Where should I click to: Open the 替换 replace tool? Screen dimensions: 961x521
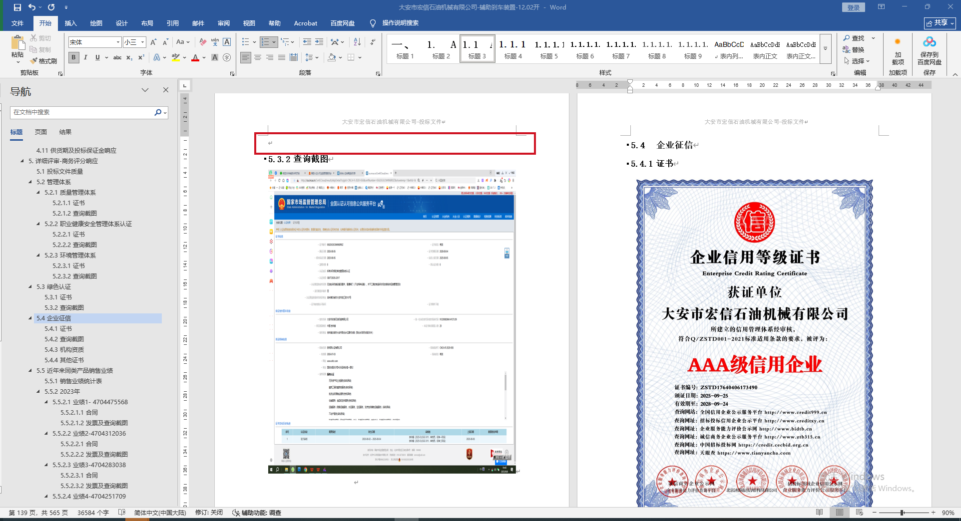click(854, 49)
